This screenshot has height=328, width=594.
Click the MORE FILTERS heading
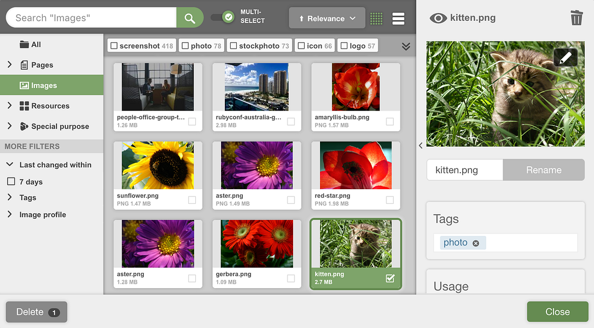pyautogui.click(x=32, y=146)
